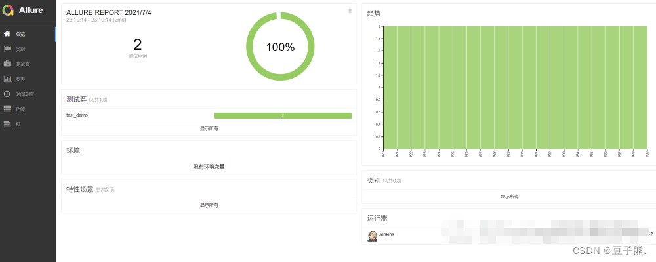Click the trend bar for build #35
The height and width of the screenshot is (262, 656).
pyautogui.click(x=599, y=87)
